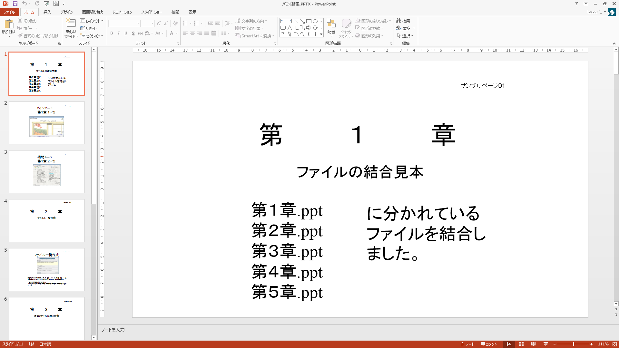Select slide 3 thumbnail in the panel
Image resolution: width=619 pixels, height=348 pixels.
pyautogui.click(x=46, y=171)
